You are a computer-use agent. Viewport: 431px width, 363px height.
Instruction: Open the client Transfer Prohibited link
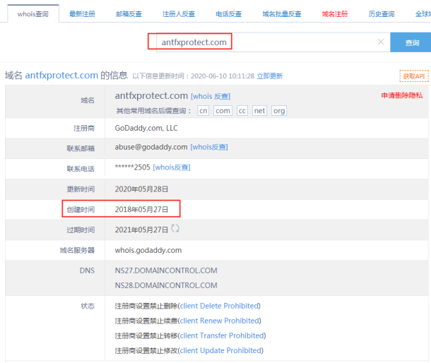222,335
